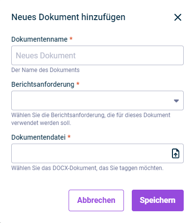Screen dimensions: 194x223
Task: Save the document with Speichern
Action: pyautogui.click(x=158, y=200)
